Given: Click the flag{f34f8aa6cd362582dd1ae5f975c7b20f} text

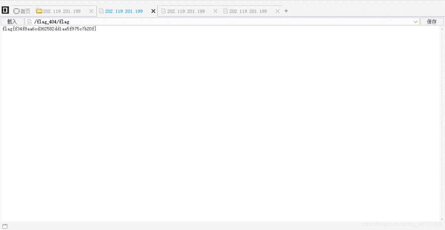Looking at the screenshot, I should pos(49,29).
